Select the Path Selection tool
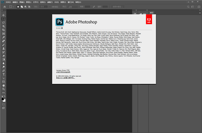Screen dimensions: 202x133 click(x=3, y=78)
